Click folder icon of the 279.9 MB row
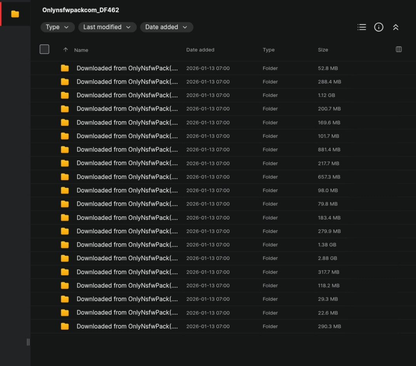The image size is (416, 366). coord(65,232)
